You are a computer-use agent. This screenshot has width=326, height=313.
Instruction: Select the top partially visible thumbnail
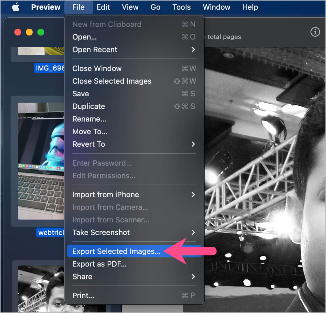click(x=41, y=51)
